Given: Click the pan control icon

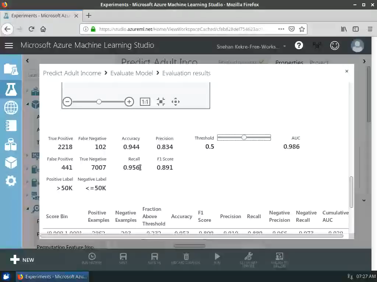Looking at the screenshot, I should [x=176, y=102].
